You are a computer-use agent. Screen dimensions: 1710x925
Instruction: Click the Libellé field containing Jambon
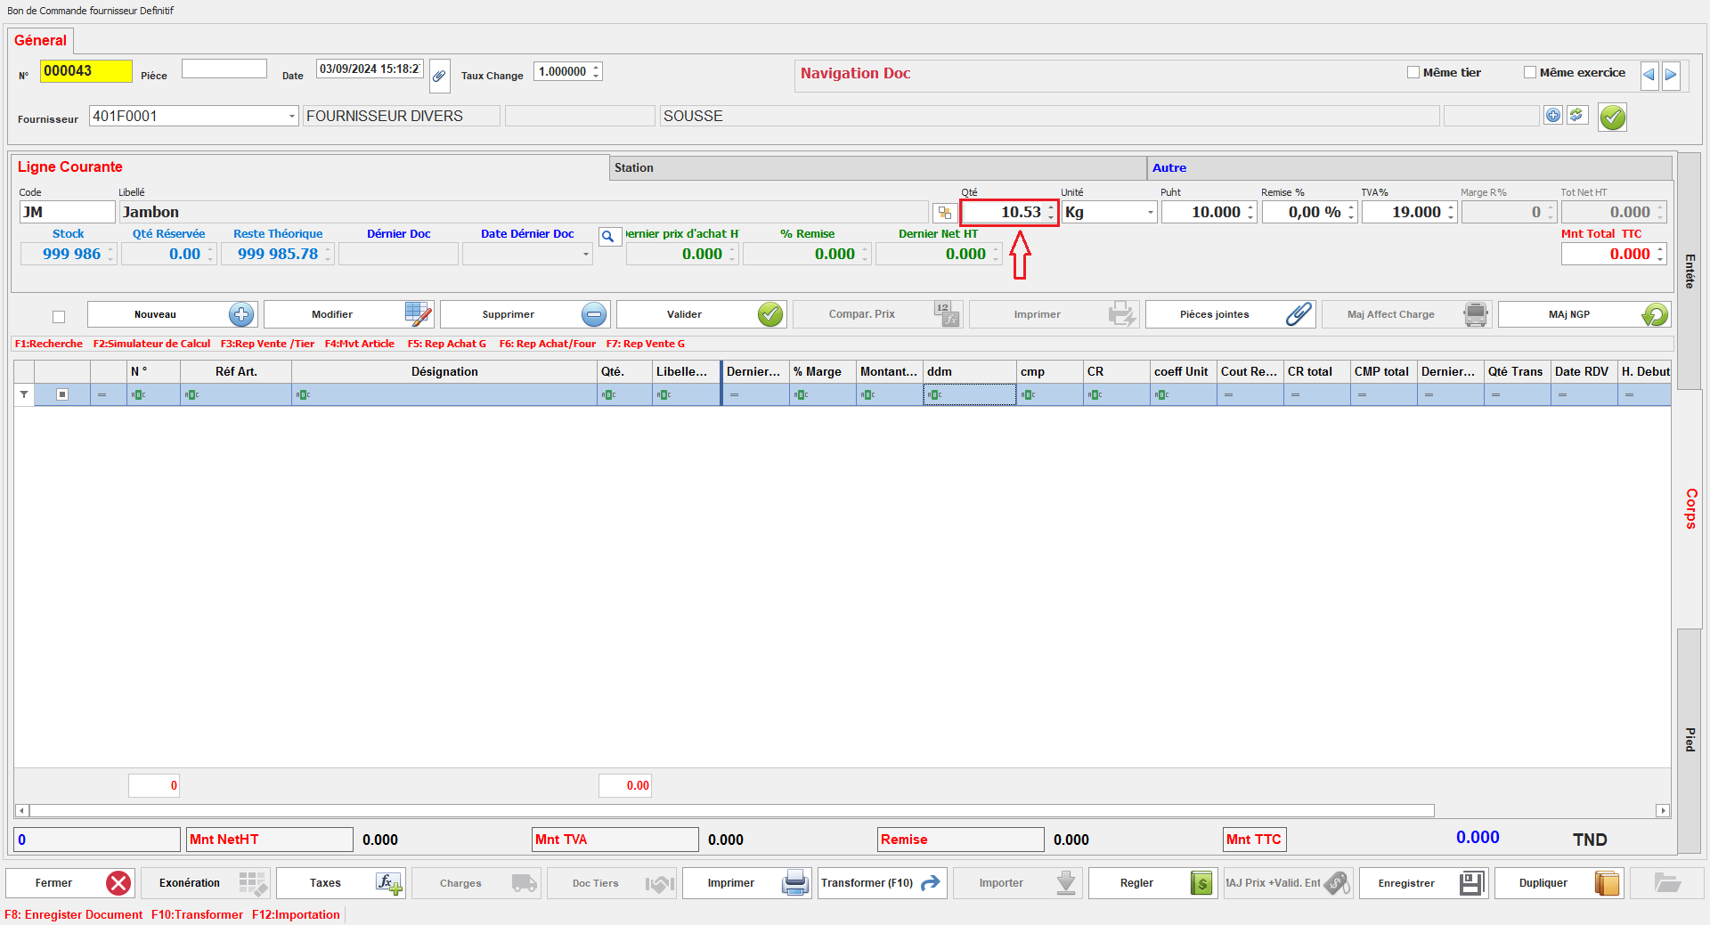(524, 212)
